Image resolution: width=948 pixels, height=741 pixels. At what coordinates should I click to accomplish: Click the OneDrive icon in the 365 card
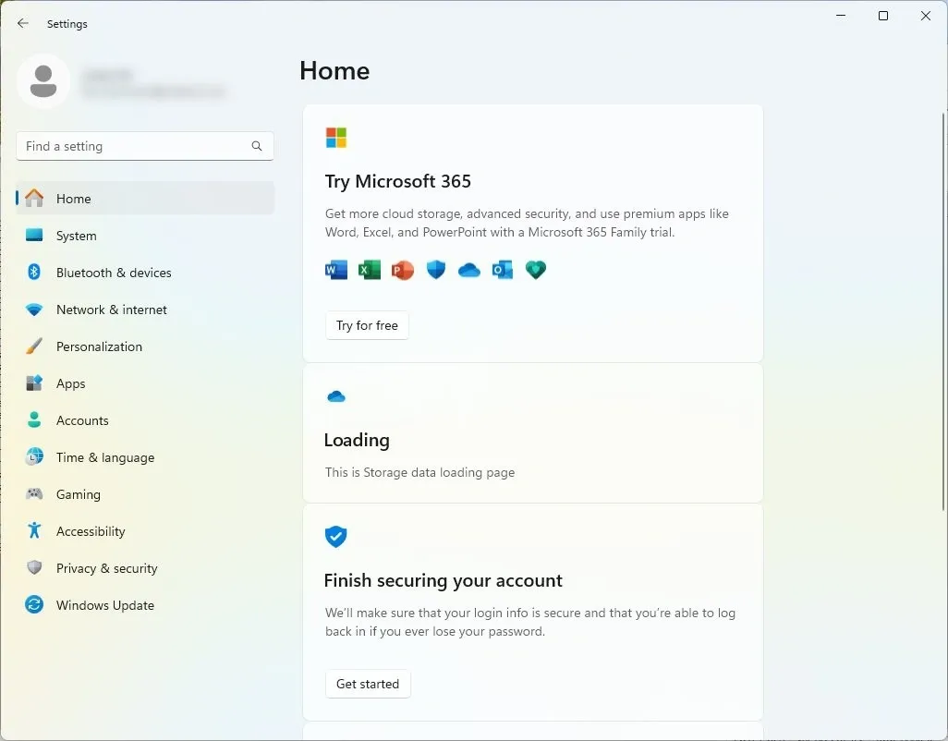coord(468,270)
